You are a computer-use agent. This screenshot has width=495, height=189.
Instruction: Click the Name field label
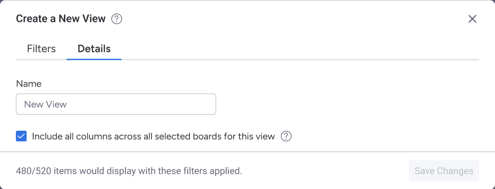coord(29,84)
